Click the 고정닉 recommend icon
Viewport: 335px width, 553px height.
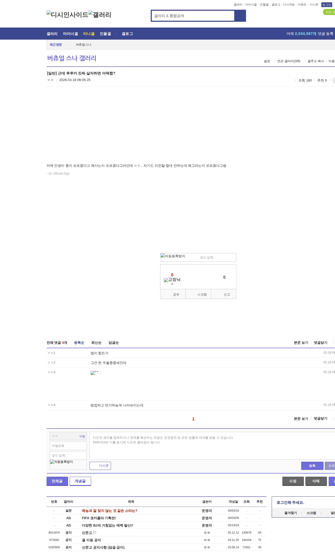(172, 280)
